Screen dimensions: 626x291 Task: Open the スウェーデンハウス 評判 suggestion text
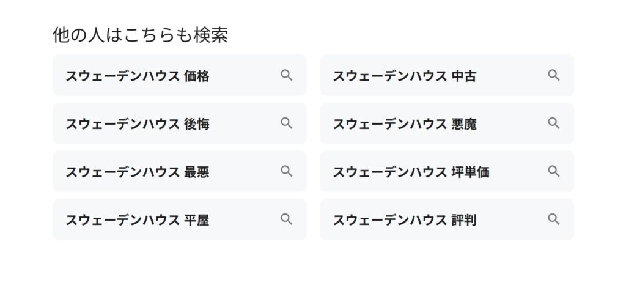405,220
